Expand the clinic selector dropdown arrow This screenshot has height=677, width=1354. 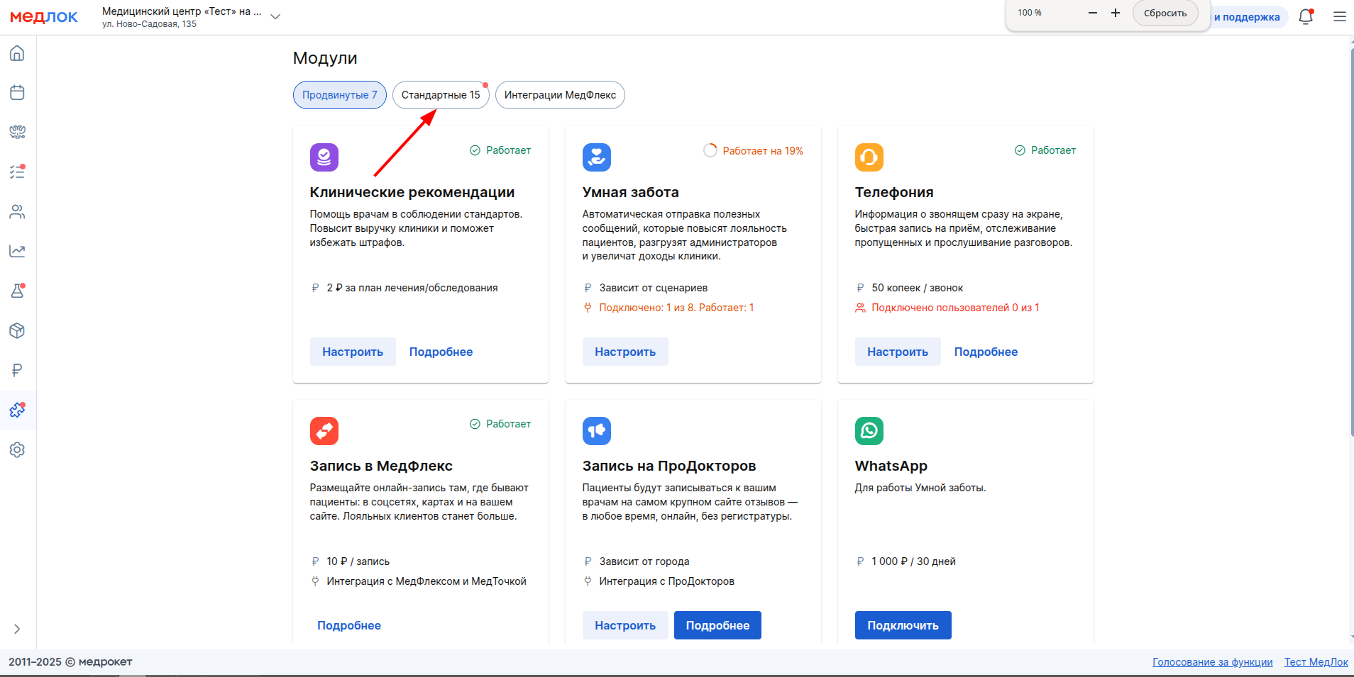(x=275, y=16)
